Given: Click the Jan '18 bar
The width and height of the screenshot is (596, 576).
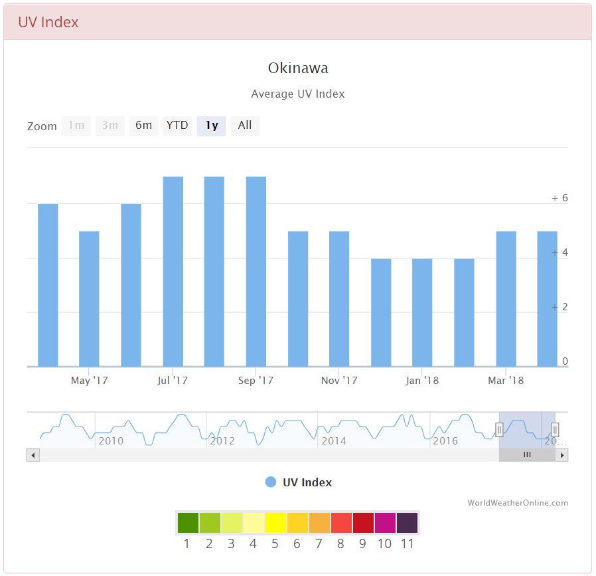Looking at the screenshot, I should (422, 312).
